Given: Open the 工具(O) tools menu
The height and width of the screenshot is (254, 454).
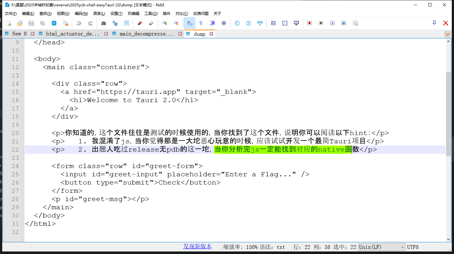Looking at the screenshot, I should tap(151, 14).
